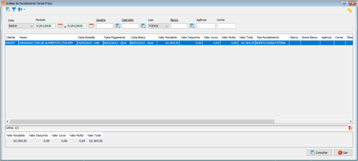Click the lookup icon beside Operador field
This screenshot has width=358, height=161.
pos(143,26)
